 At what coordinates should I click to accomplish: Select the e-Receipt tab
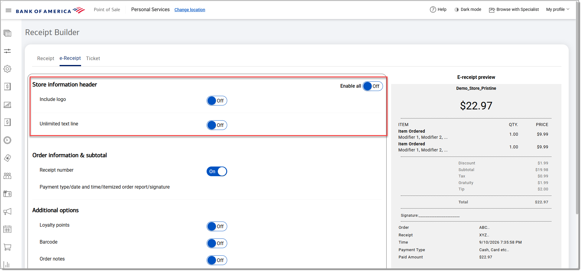70,58
